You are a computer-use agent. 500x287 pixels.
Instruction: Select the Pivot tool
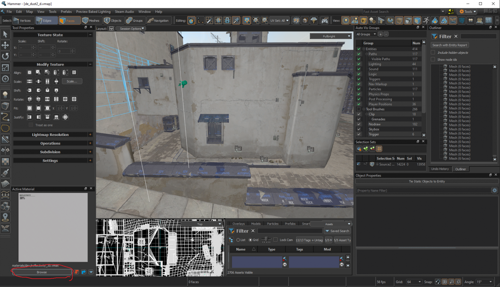coord(5,79)
